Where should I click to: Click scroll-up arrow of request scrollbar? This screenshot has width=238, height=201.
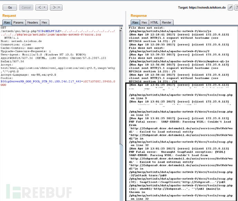(121, 28)
